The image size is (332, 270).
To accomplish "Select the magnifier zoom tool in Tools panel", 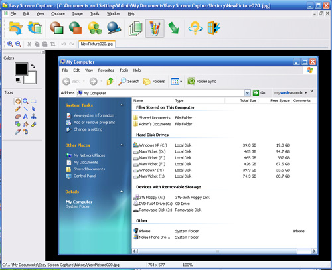I will click(x=25, y=101).
